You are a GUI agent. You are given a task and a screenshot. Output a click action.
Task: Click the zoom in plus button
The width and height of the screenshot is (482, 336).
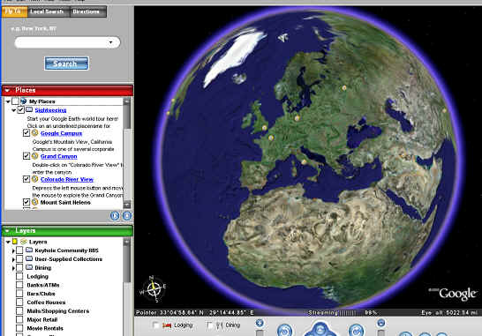pyautogui.click(x=260, y=323)
